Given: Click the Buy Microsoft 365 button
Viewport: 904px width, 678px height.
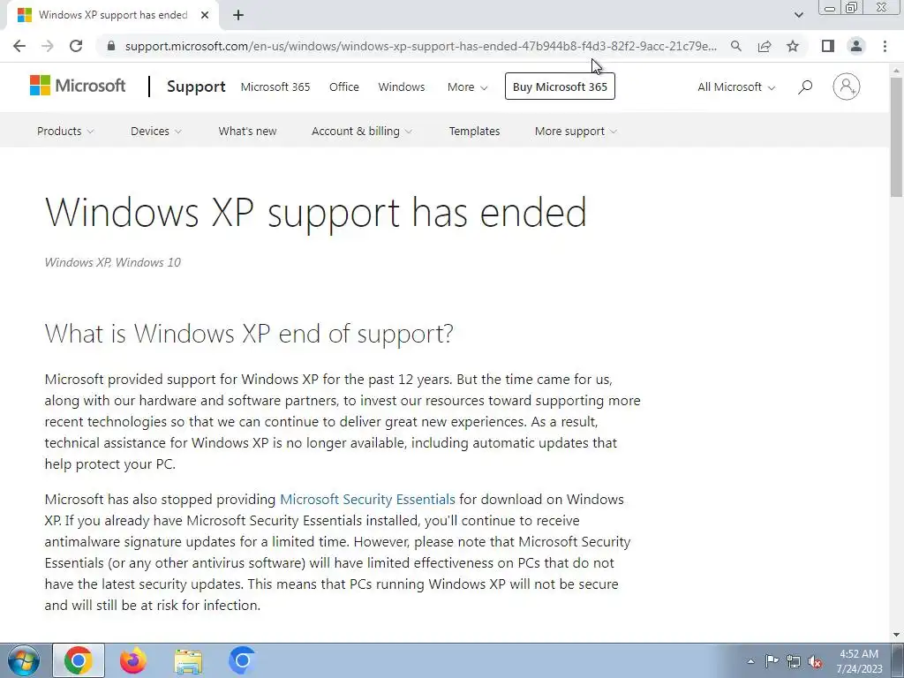Looking at the screenshot, I should [560, 87].
